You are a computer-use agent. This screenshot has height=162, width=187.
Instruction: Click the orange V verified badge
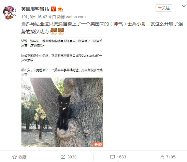(53, 9)
